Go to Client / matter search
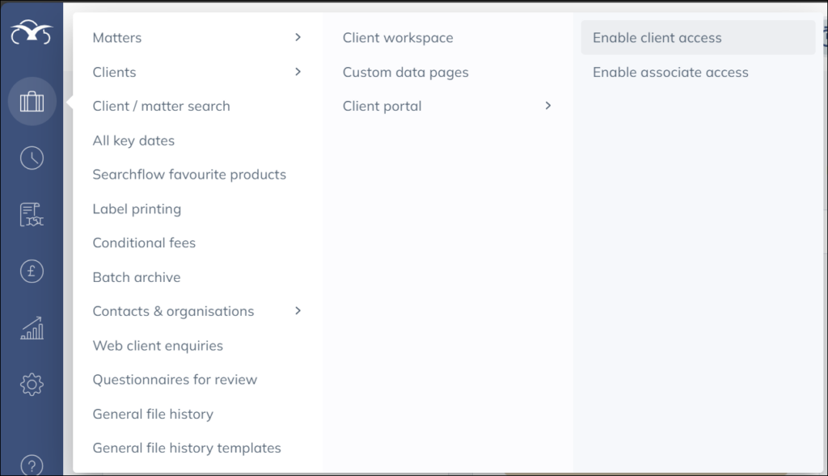The width and height of the screenshot is (828, 476). (161, 106)
